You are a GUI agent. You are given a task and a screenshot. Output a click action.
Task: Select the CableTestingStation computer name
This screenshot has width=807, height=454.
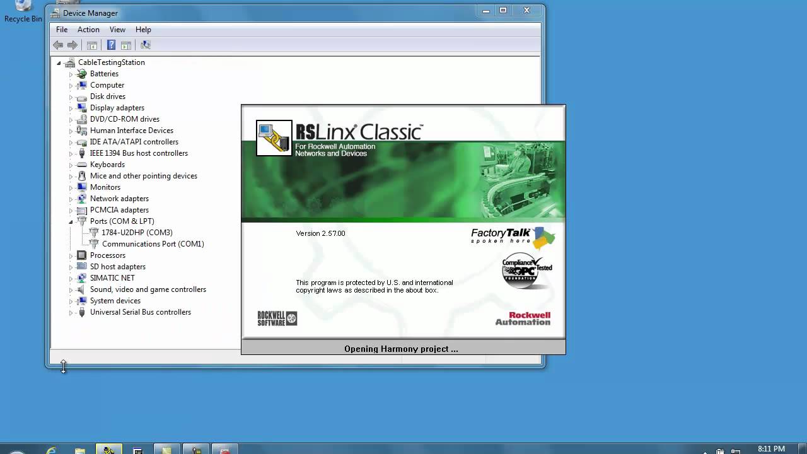(x=112, y=62)
